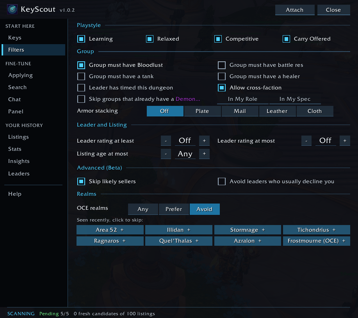The image size is (358, 318).
Task: Open the Applying settings page
Action: [33, 75]
